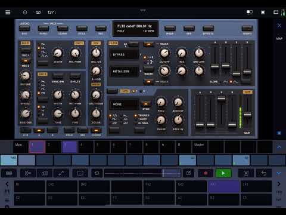Click the LFO AMOUNT knob
Image resolution: width=286 pixels, height=215 pixels.
(x=178, y=102)
